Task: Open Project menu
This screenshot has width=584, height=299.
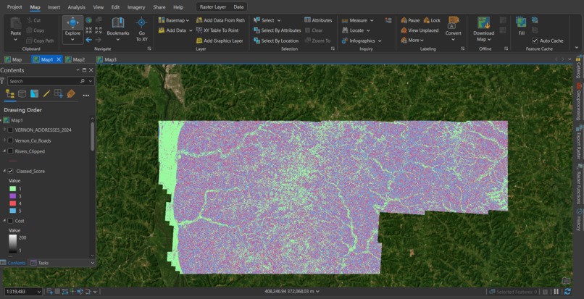Action: coord(14,7)
